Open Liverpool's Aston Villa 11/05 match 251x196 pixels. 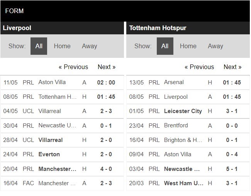click(x=52, y=82)
